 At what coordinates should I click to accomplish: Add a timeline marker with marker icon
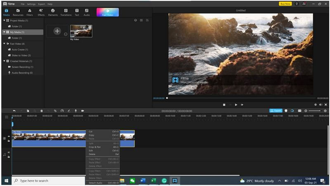coord(286,111)
